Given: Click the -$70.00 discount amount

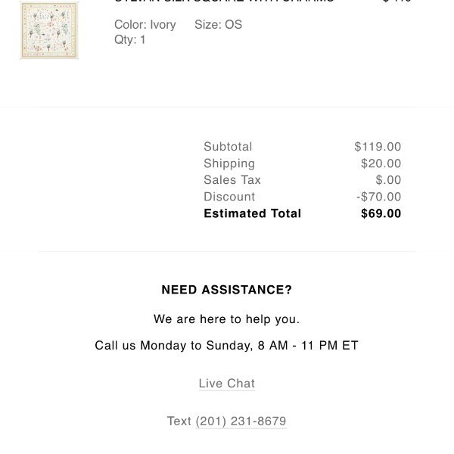Looking at the screenshot, I should pos(378,197).
